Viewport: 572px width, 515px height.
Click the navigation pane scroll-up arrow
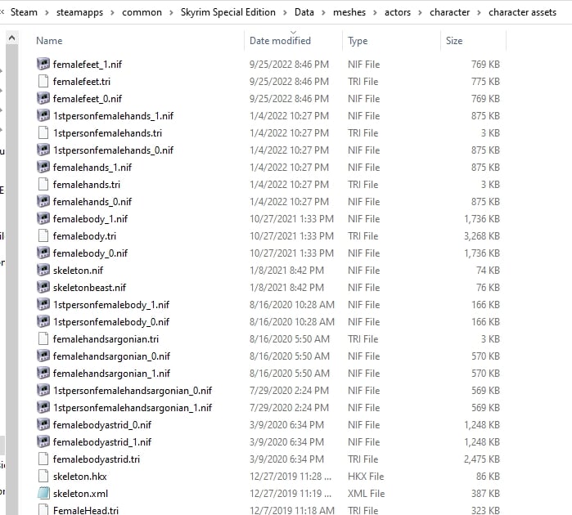(11, 38)
